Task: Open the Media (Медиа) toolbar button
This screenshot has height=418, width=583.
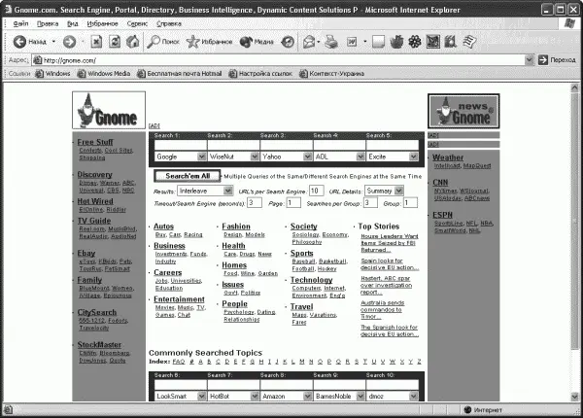Action: 257,42
